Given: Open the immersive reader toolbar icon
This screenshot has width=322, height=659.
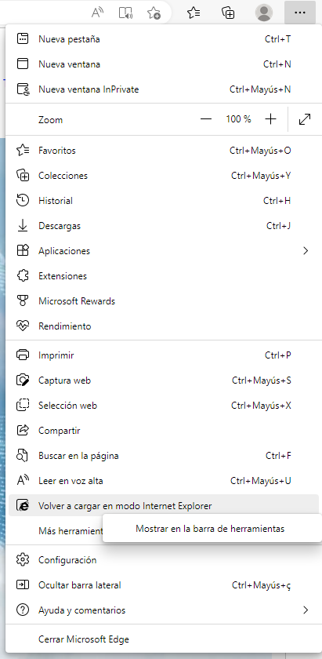Looking at the screenshot, I should click(x=125, y=13).
